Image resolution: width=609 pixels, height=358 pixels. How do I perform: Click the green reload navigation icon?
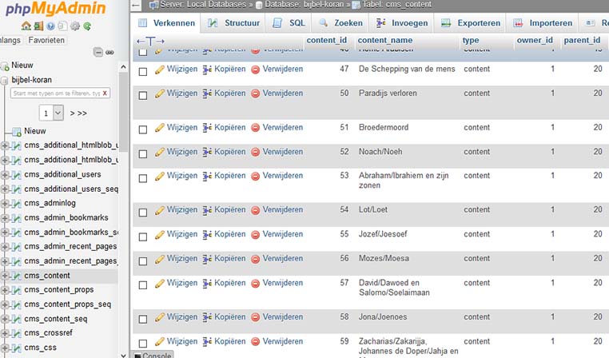(86, 26)
